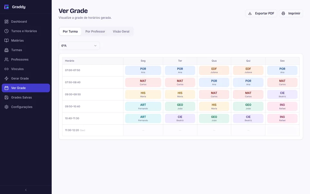Screen dimensions: 310x194
Task: Switch to the Por Professor tab
Action: (95, 31)
